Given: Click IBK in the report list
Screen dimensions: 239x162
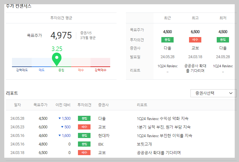Looking at the screenshot, I should pos(101,144).
